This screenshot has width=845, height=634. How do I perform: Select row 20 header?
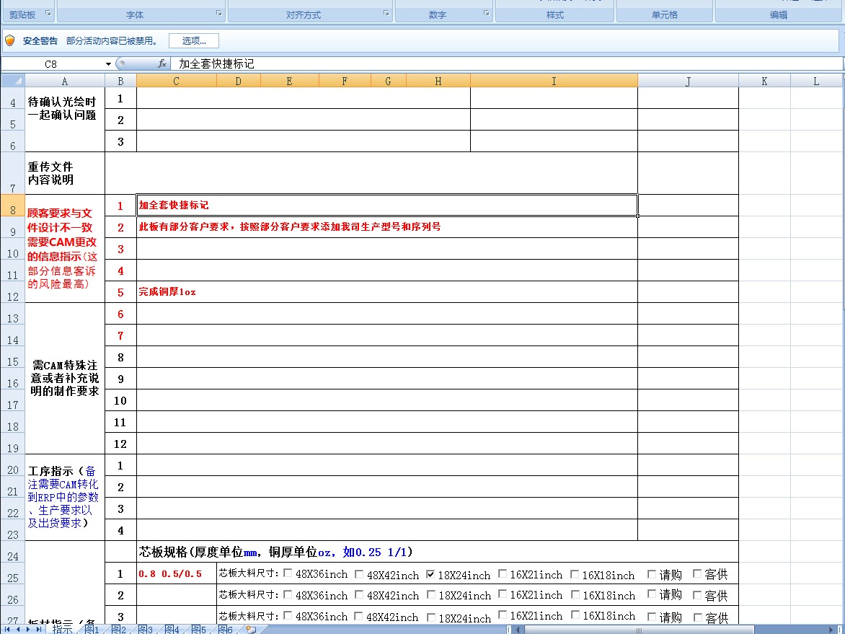pyautogui.click(x=13, y=465)
